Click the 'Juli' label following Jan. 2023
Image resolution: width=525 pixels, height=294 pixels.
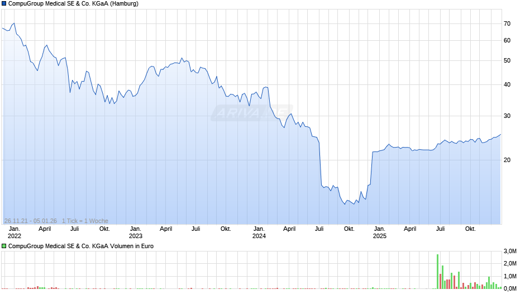(196, 229)
